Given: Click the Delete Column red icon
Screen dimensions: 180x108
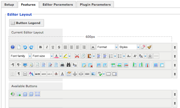Looking at the screenshot, I should (x=147, y=65).
